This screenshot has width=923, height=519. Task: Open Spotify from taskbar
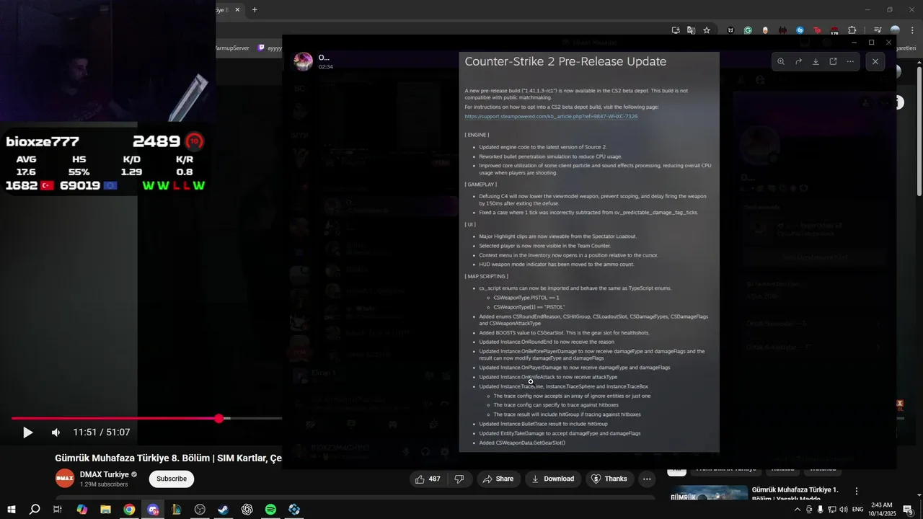tap(270, 510)
